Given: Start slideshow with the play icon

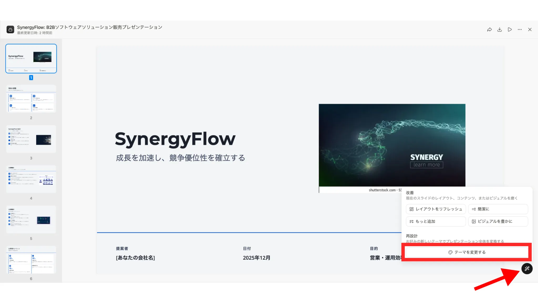Looking at the screenshot, I should tap(510, 29).
